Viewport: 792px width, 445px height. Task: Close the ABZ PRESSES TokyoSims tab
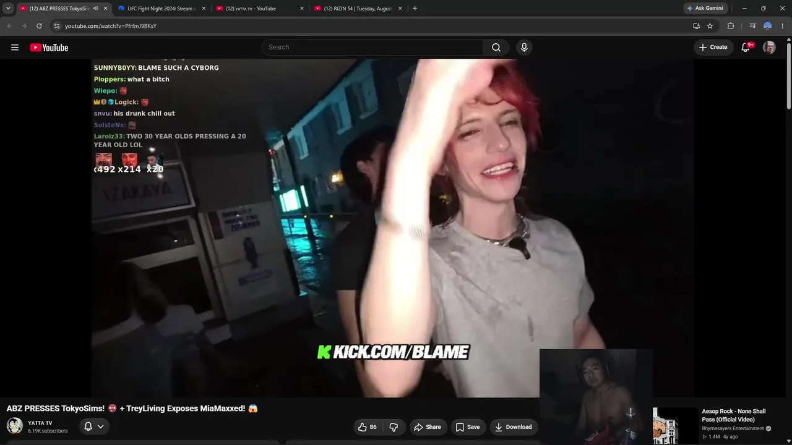click(x=105, y=9)
